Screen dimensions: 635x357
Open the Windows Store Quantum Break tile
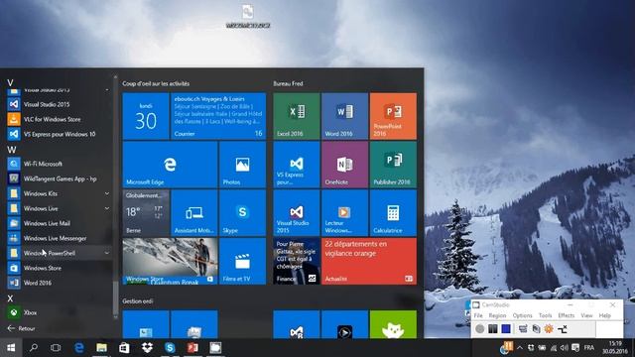170,261
